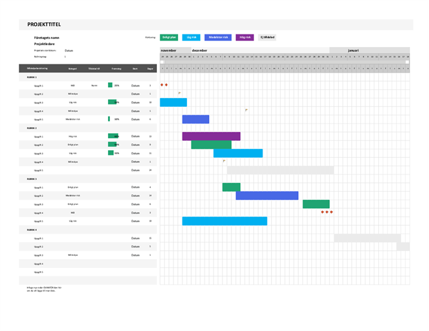
Task: Click the 25% progress bar in RUBRIK 1
Action: click(x=110, y=85)
